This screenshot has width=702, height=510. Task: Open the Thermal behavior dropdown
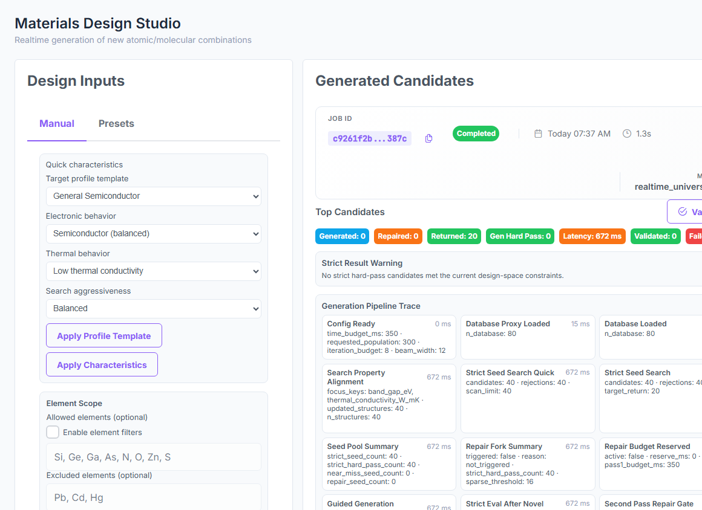(154, 271)
